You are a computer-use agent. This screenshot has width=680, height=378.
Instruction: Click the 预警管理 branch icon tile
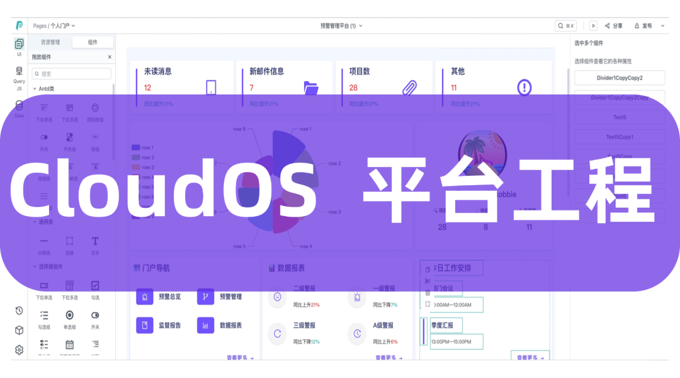click(205, 297)
